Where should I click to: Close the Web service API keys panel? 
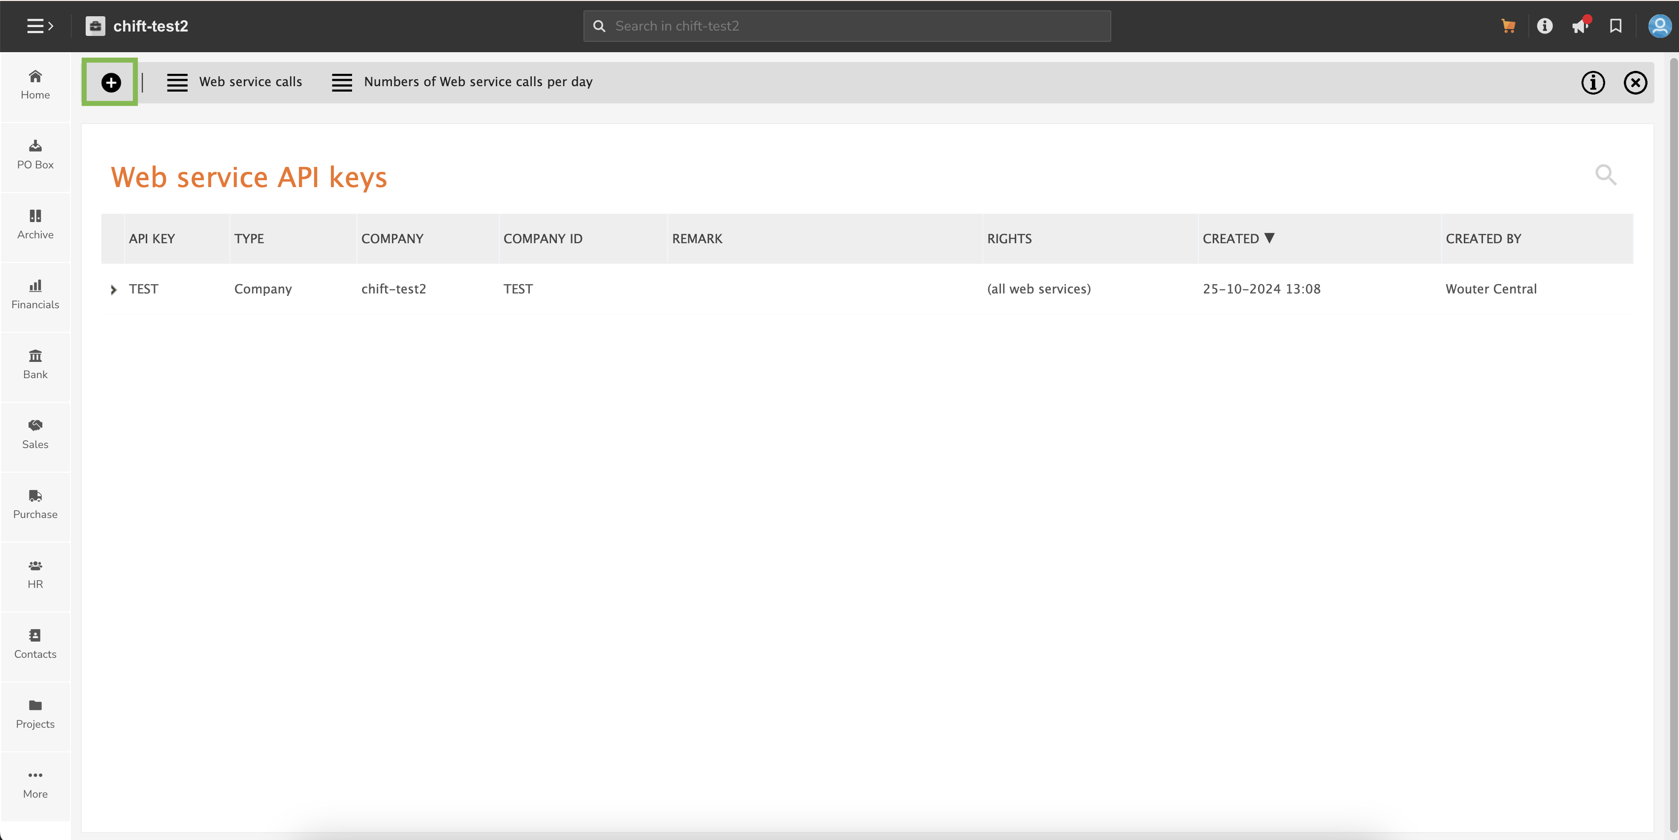1635,83
